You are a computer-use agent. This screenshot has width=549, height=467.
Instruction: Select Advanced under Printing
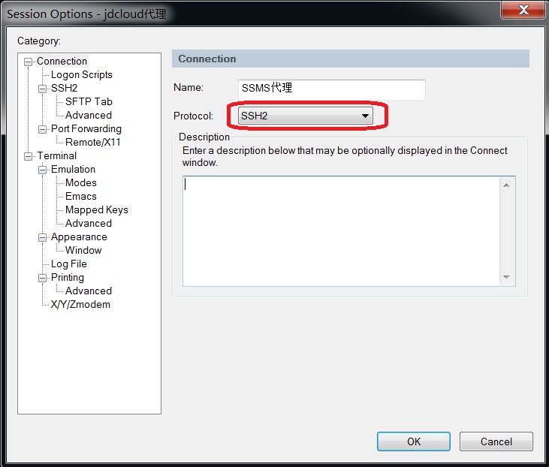(x=89, y=291)
